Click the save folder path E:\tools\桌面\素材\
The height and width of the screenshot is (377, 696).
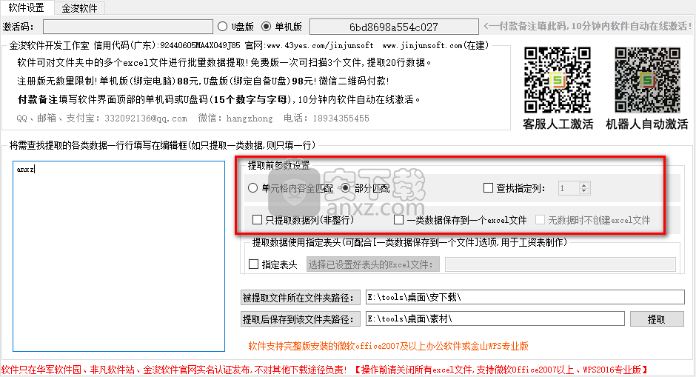pos(495,318)
